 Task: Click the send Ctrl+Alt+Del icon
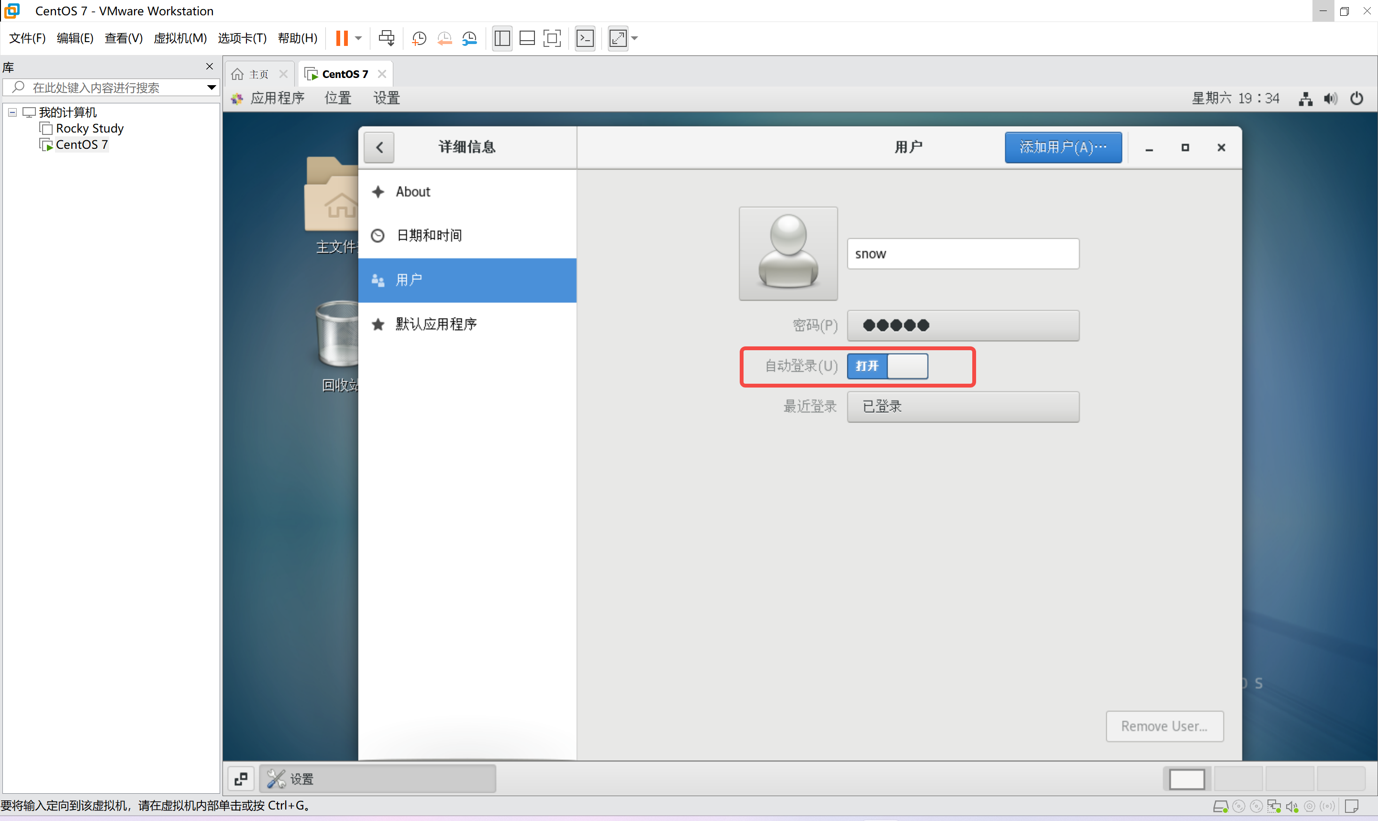point(386,38)
